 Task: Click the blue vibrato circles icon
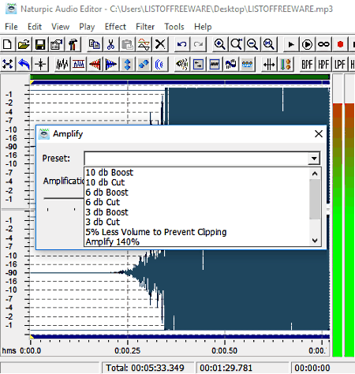click(x=247, y=64)
